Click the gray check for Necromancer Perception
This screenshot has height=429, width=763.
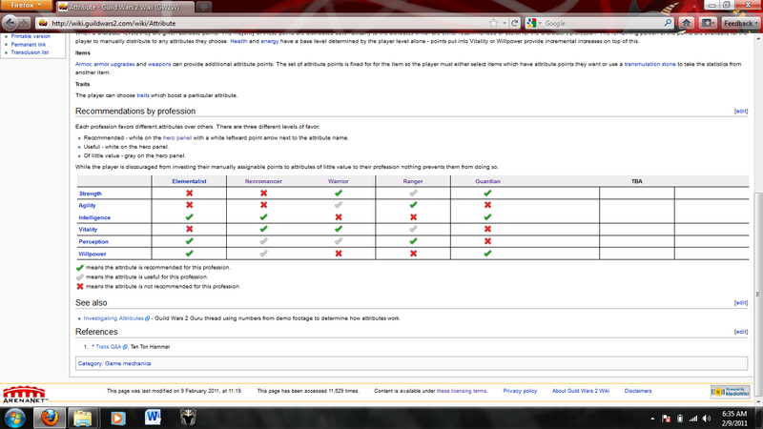point(263,241)
